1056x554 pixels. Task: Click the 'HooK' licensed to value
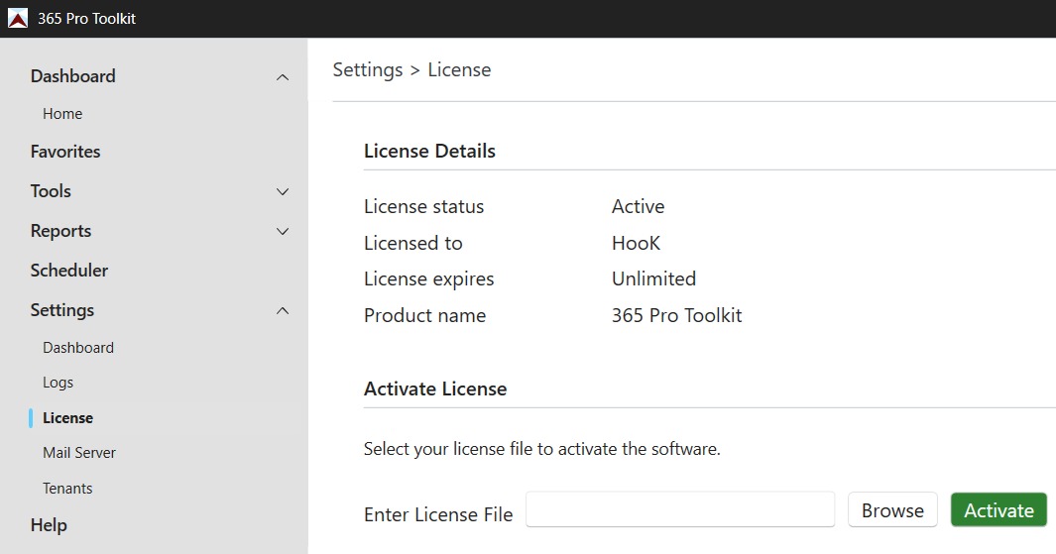pos(636,243)
